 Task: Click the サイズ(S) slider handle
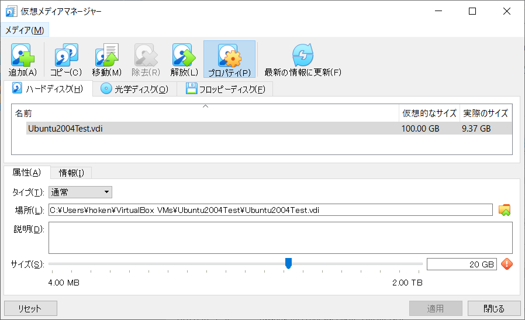pyautogui.click(x=288, y=263)
